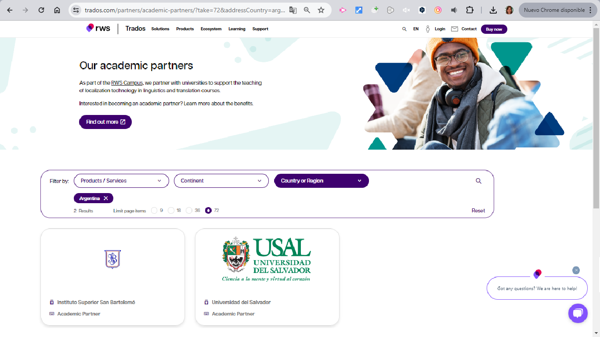600x337 pixels.
Task: Open the zoom magnifier in address bar
Action: [x=307, y=10]
